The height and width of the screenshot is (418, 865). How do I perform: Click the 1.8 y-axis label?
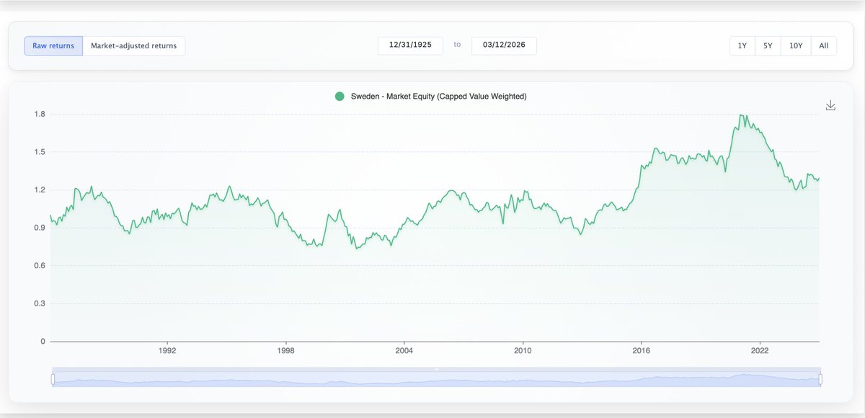pos(40,114)
